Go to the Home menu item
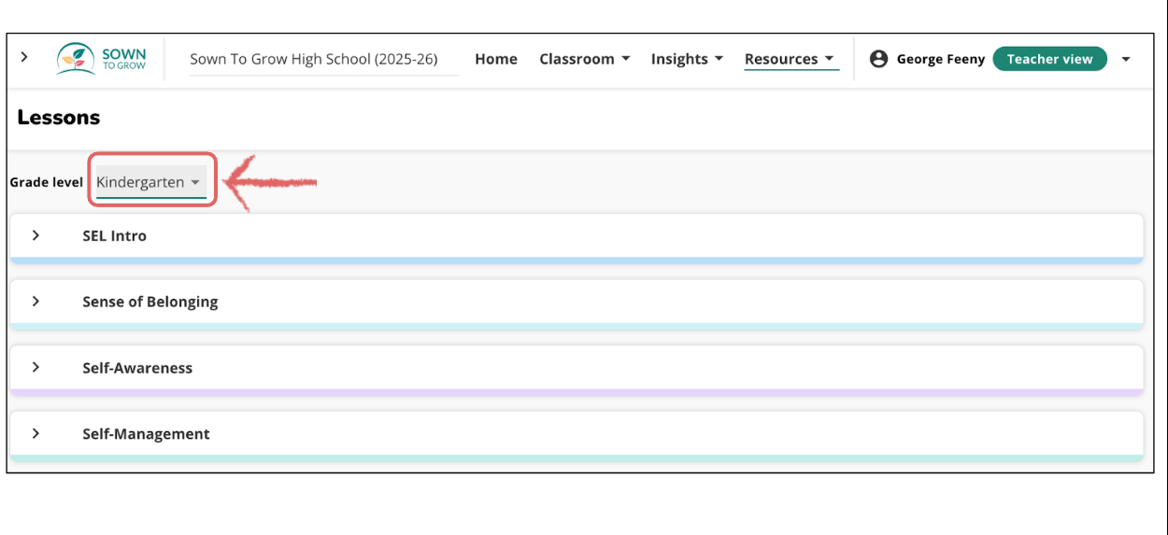 [x=496, y=59]
